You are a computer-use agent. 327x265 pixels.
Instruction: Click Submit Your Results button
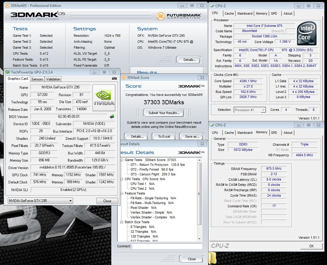[164, 113]
